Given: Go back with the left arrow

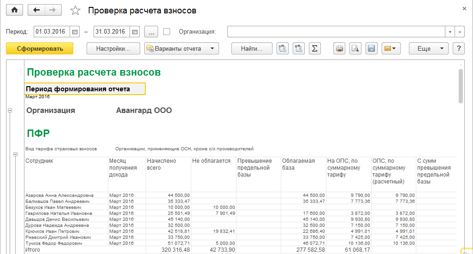Looking at the screenshot, I should (x=36, y=10).
